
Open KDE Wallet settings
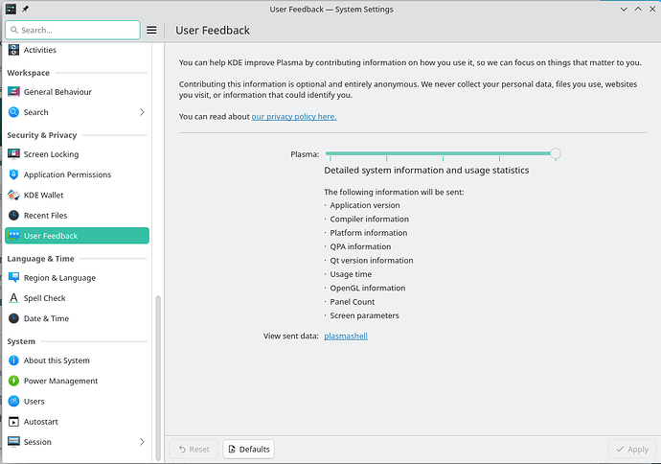(77, 195)
